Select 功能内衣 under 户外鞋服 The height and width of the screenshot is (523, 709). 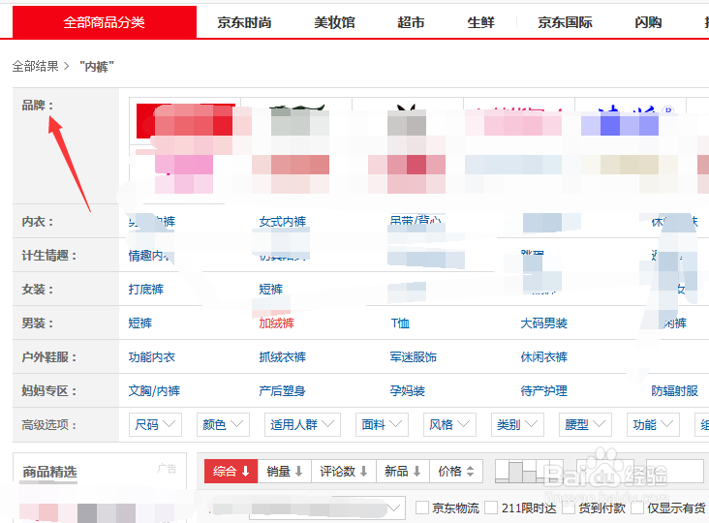[x=152, y=357]
